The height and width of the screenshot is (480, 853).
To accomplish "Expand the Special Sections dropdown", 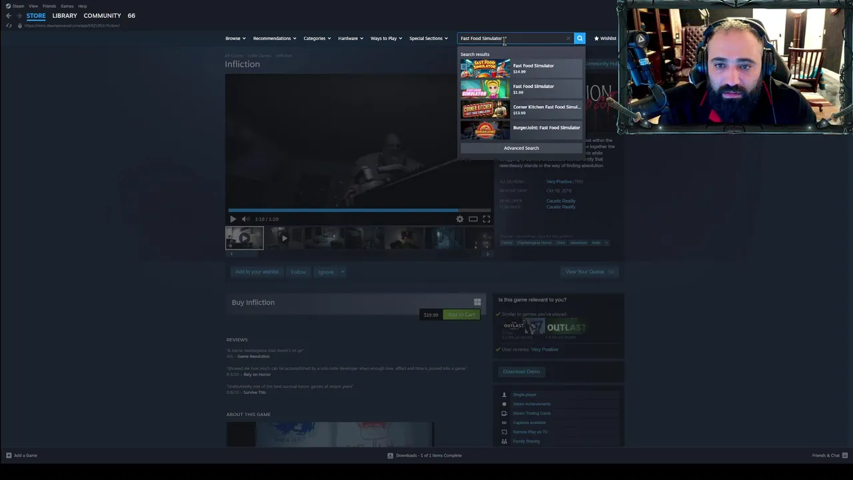I will tap(428, 38).
